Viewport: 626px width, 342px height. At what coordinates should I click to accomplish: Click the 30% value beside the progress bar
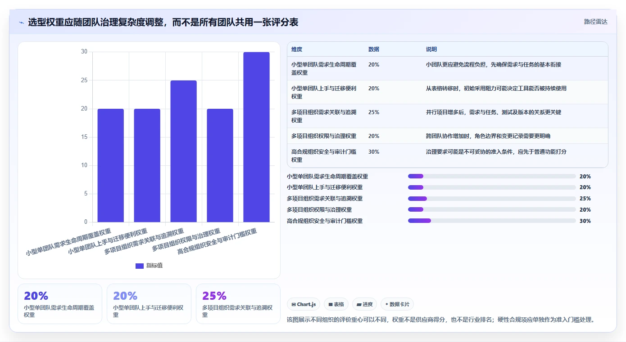[585, 221]
